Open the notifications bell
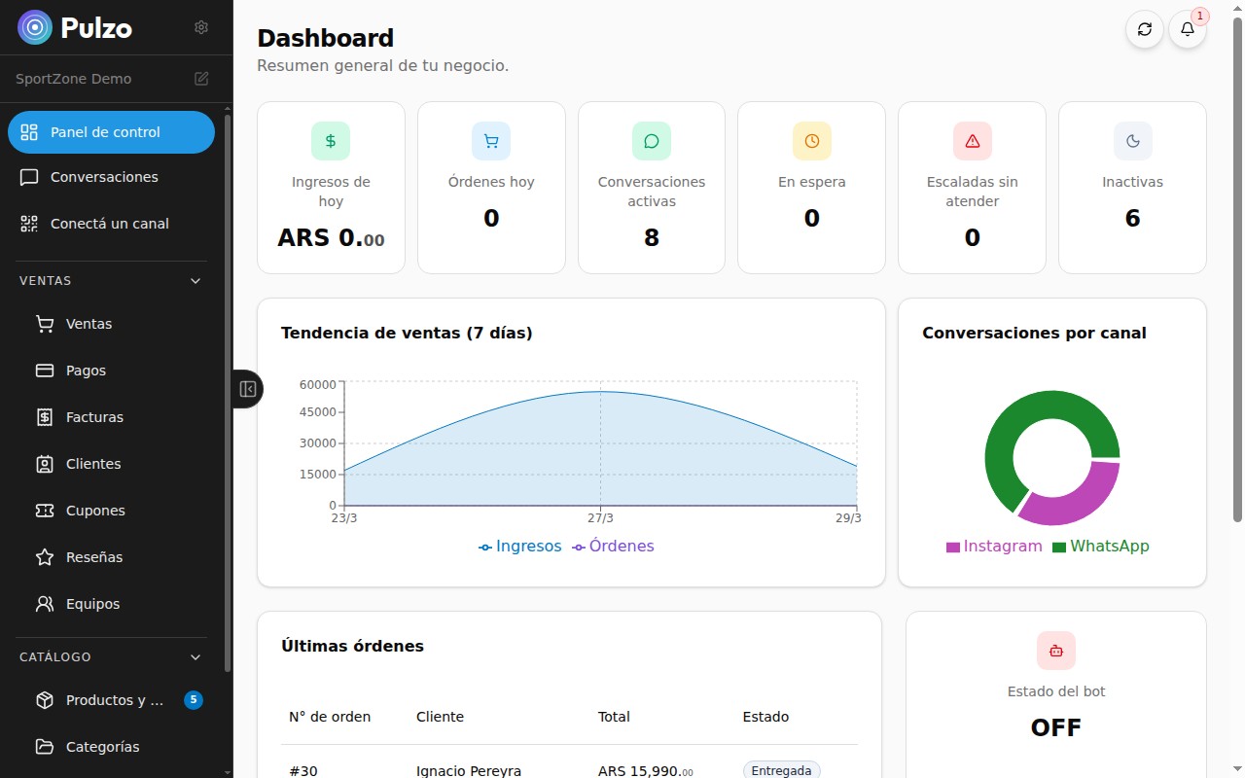Viewport: 1245px width, 778px height. tap(1187, 29)
